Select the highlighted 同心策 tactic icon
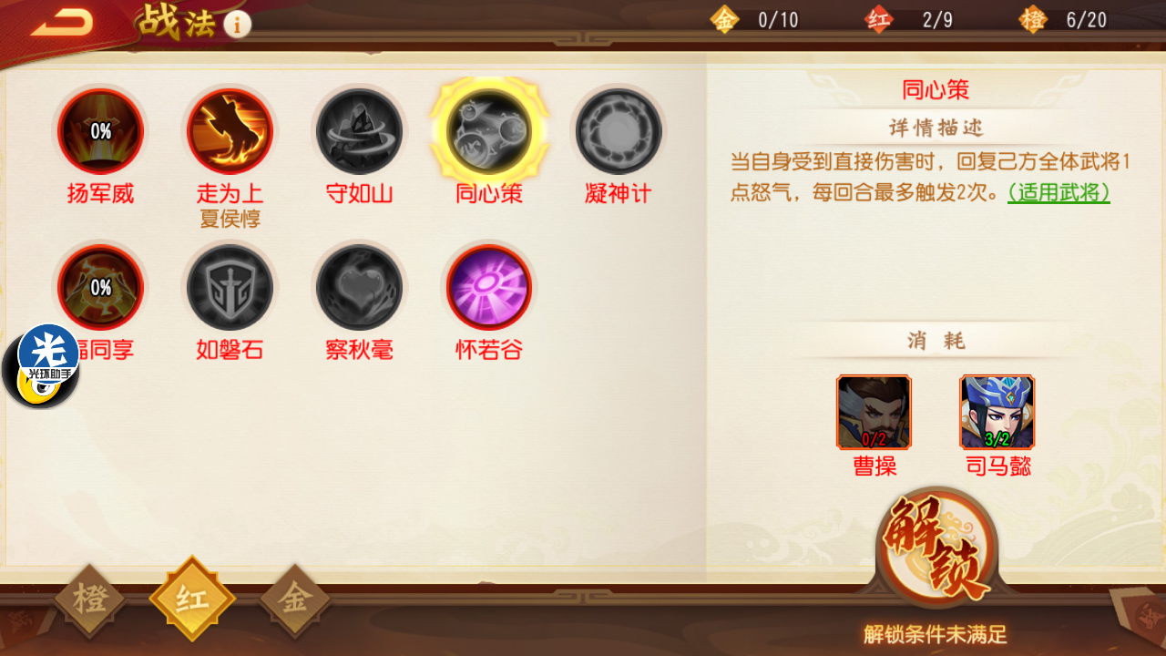 point(488,132)
